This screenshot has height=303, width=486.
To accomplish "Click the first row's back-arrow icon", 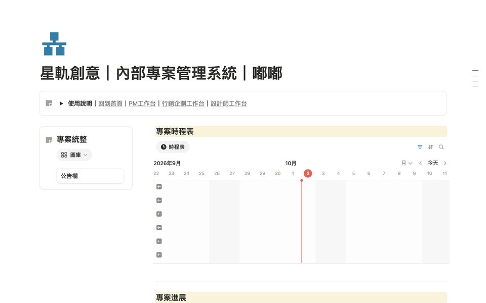I will click(x=159, y=187).
